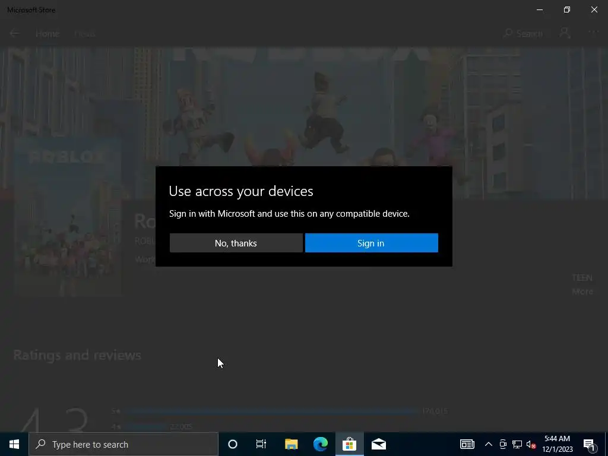This screenshot has width=608, height=456.
Task: Click the Sign in button
Action: click(x=372, y=243)
